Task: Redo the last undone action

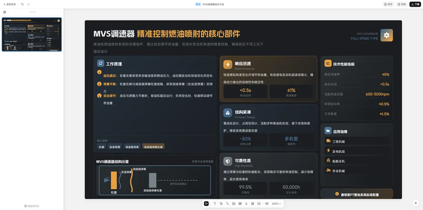Action: tap(29, 4)
